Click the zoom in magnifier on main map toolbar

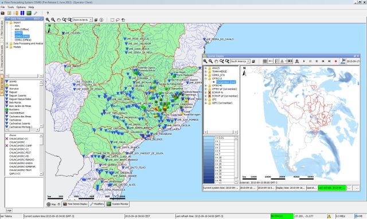tap(48, 20)
